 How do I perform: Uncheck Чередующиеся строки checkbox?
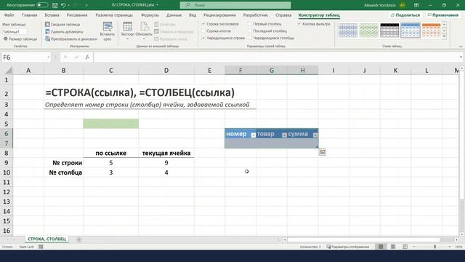coord(203,38)
